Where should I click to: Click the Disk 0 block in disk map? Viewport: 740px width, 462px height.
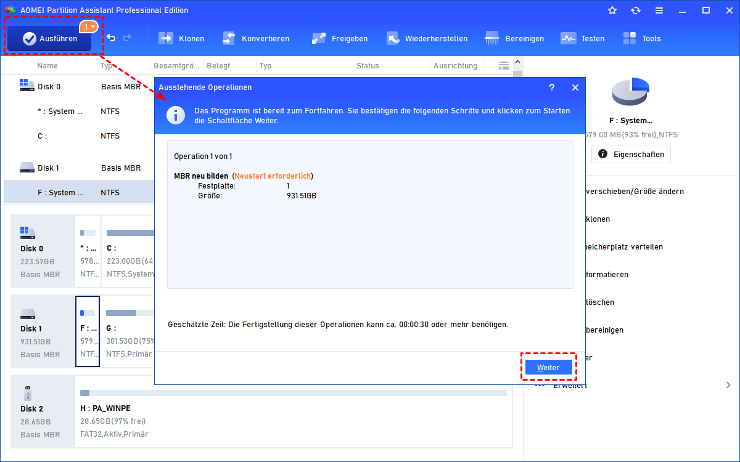[x=43, y=251]
